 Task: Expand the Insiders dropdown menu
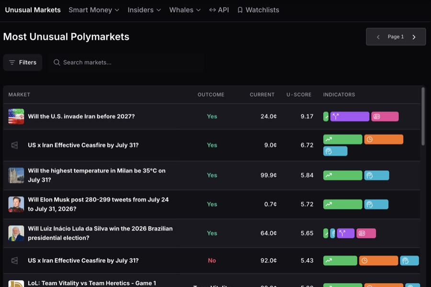click(x=144, y=10)
